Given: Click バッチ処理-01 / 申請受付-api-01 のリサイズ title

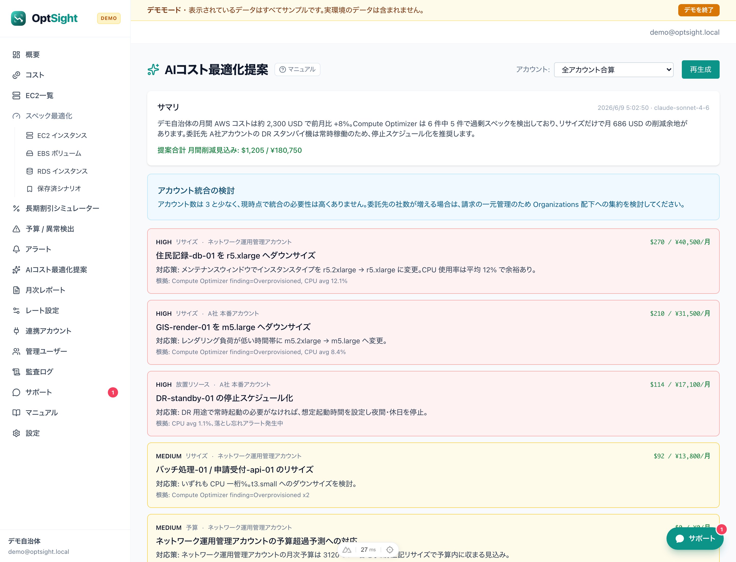Looking at the screenshot, I should (235, 470).
